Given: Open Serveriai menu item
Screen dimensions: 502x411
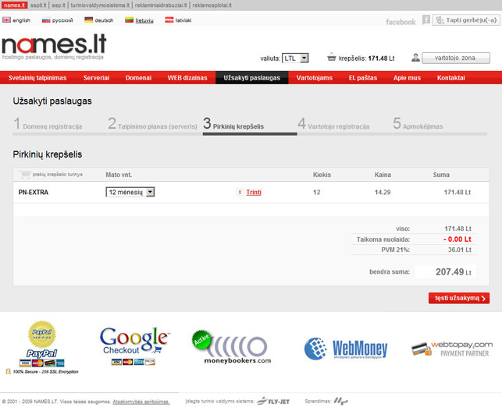Looking at the screenshot, I should click(96, 78).
